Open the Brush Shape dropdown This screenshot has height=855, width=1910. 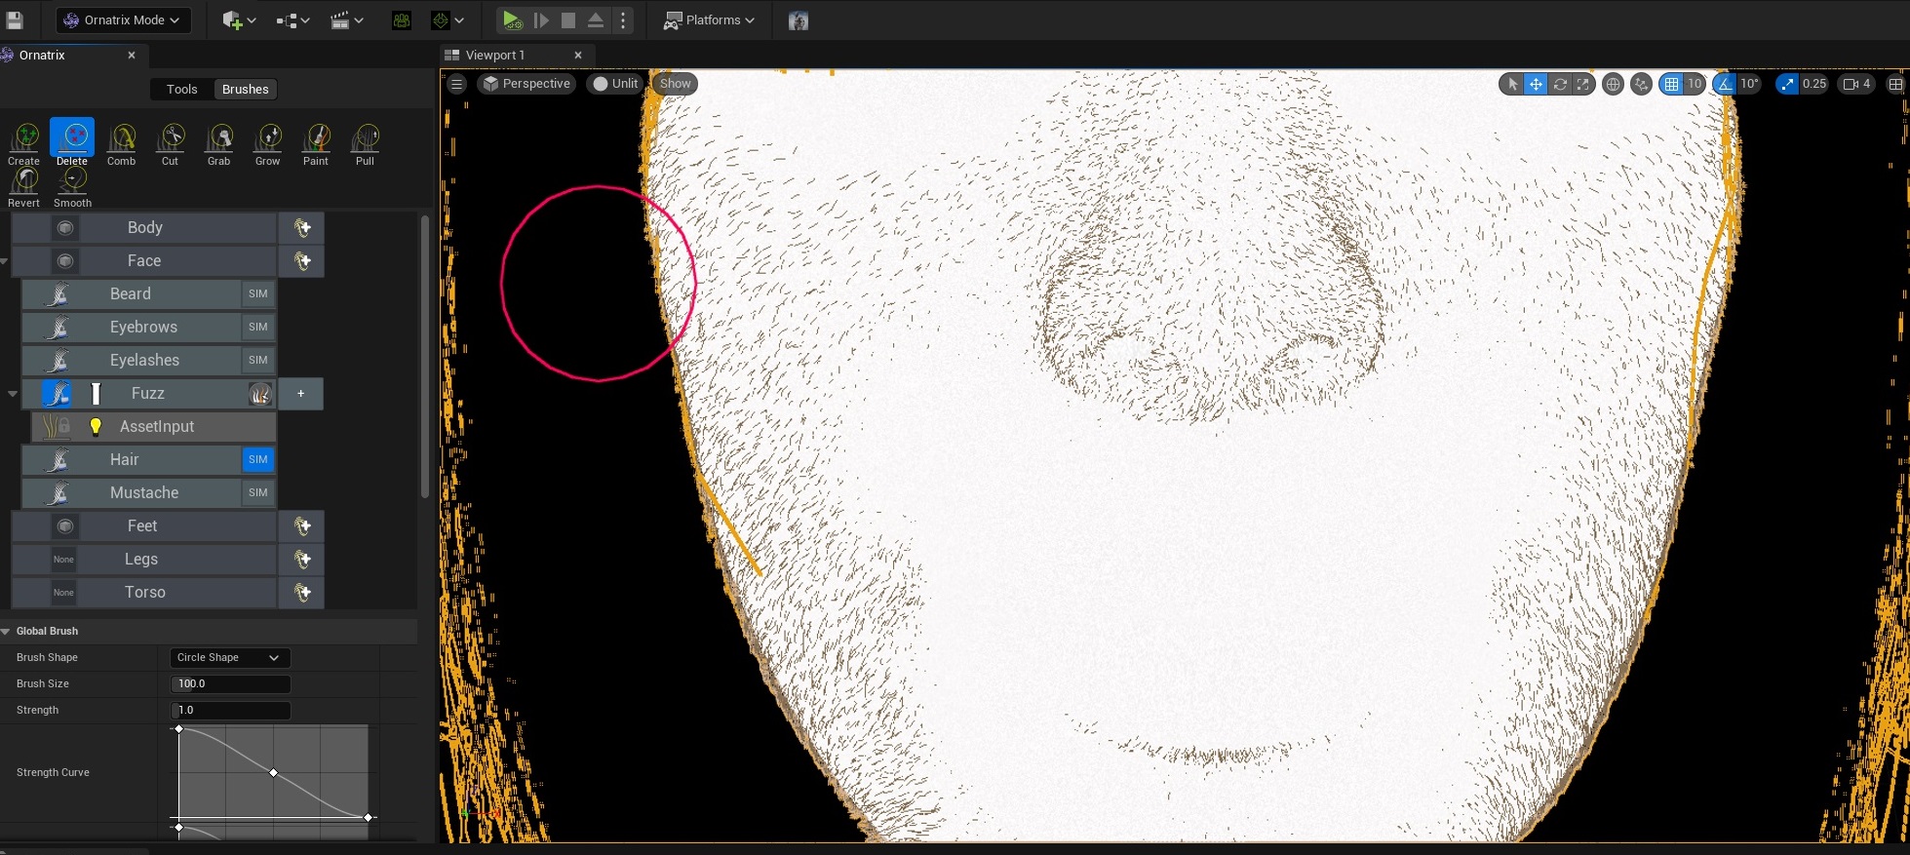[229, 658]
